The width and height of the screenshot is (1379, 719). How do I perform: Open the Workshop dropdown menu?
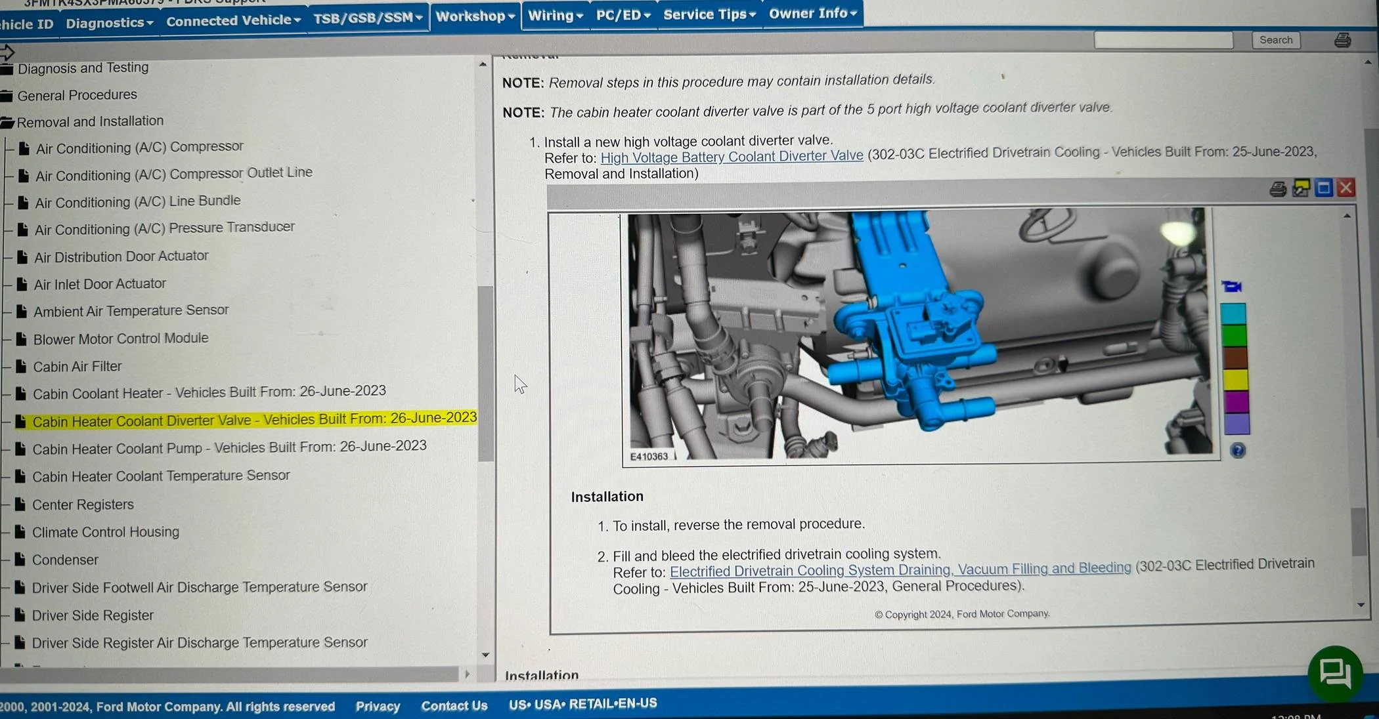tap(475, 16)
